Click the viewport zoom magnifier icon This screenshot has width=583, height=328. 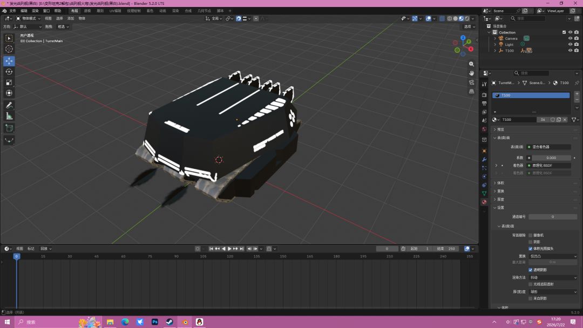[x=471, y=64]
